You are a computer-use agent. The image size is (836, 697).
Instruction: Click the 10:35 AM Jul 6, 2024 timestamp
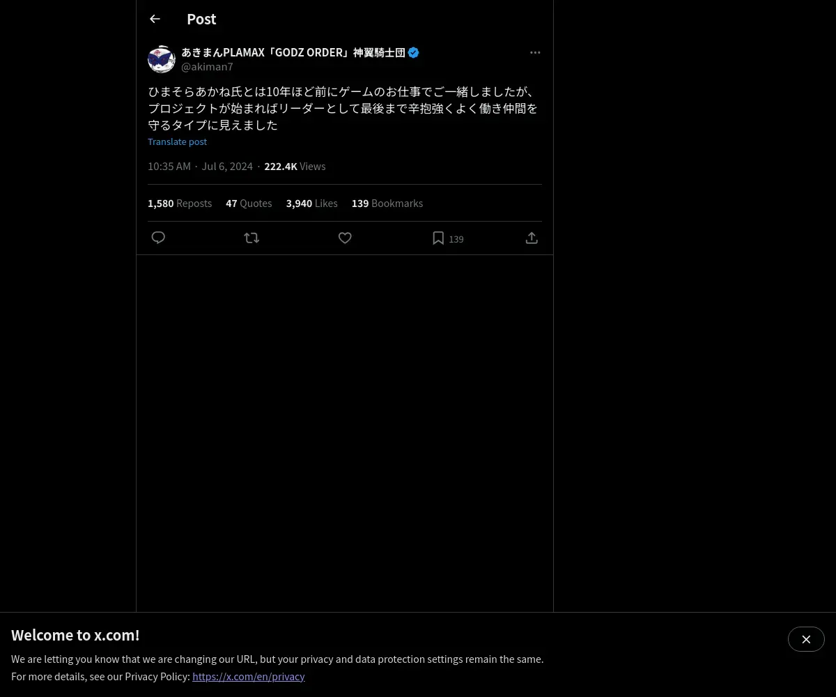coord(200,166)
